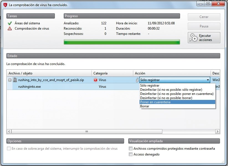Viewport: 228px width, 166px height.
Task: Click the zip archive icon of the rushing_into file
Action: (x=15, y=80)
